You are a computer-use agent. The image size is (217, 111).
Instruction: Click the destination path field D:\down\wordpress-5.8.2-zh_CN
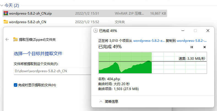click(53, 71)
